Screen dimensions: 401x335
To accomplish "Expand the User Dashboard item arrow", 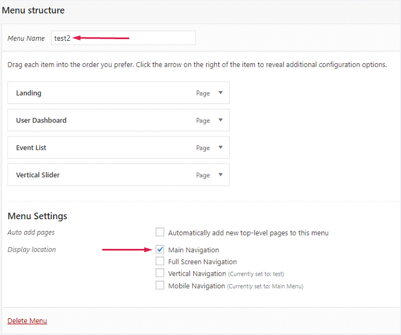I will tap(221, 120).
